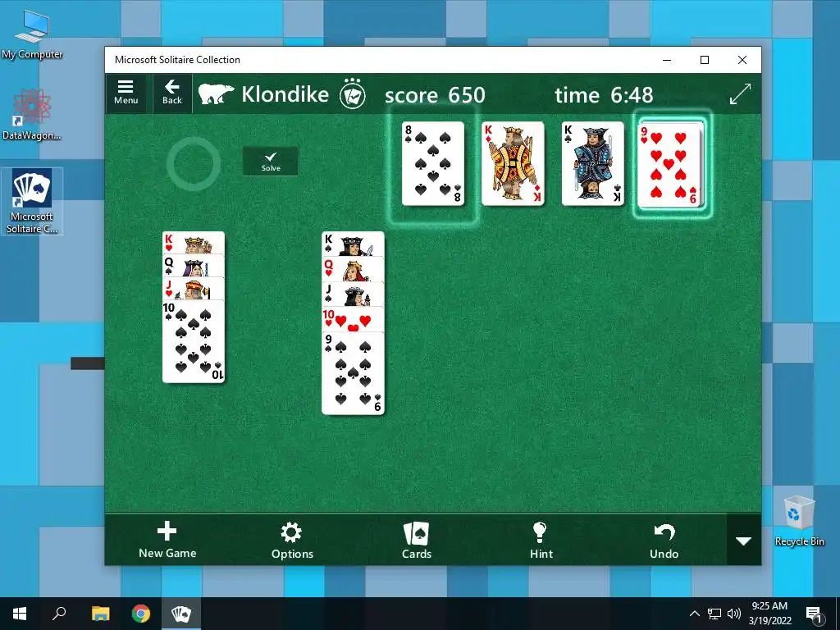
Task: Select Microsoft Solitaire Collection desktop shortcut
Action: pyautogui.click(x=32, y=201)
